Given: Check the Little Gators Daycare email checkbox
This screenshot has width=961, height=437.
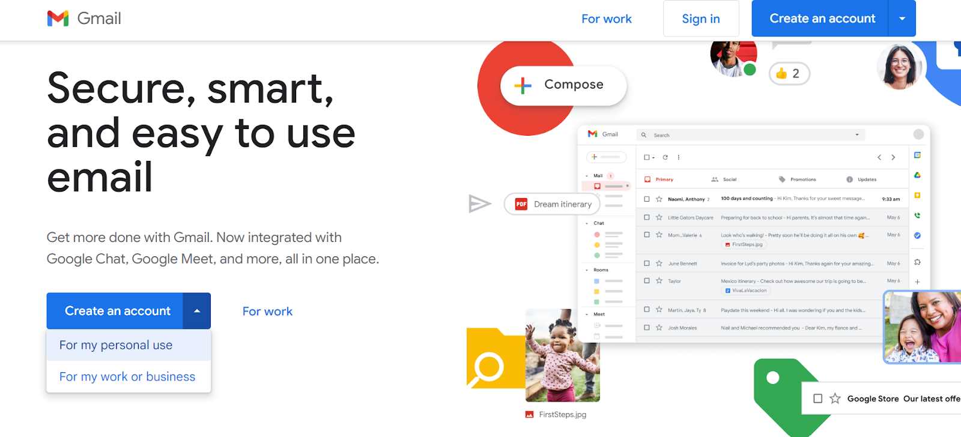Looking at the screenshot, I should tap(647, 217).
